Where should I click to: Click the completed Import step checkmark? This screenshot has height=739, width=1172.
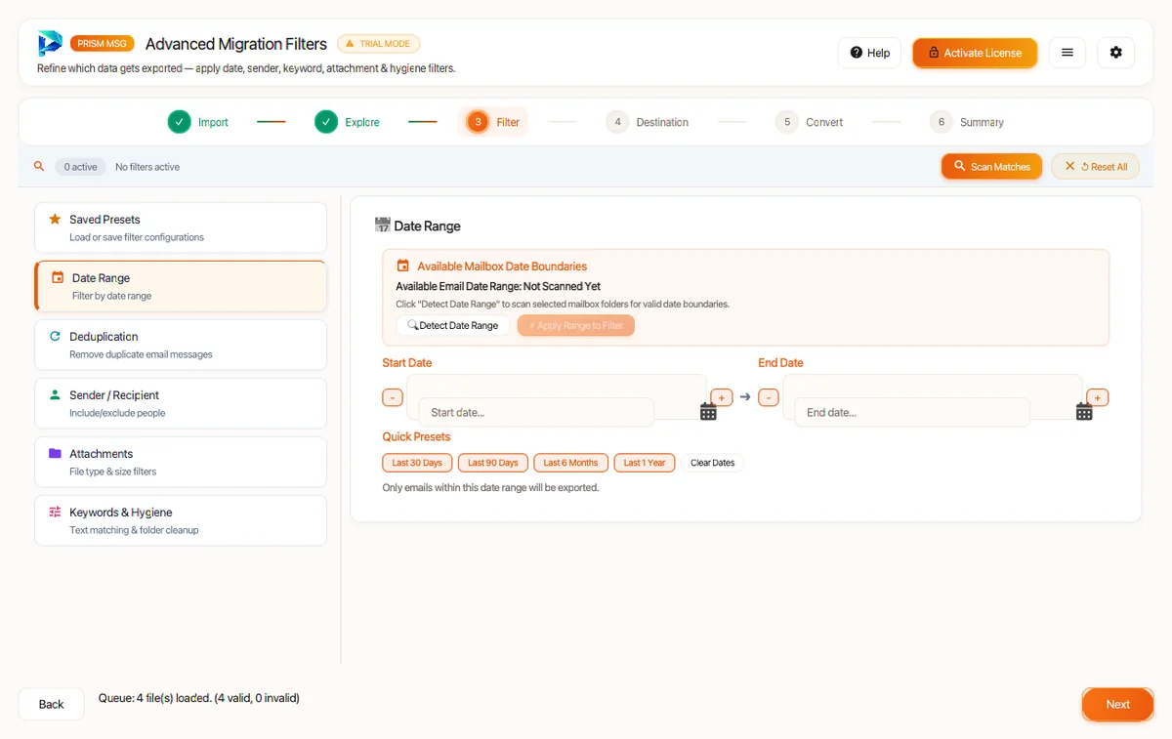pyautogui.click(x=179, y=122)
